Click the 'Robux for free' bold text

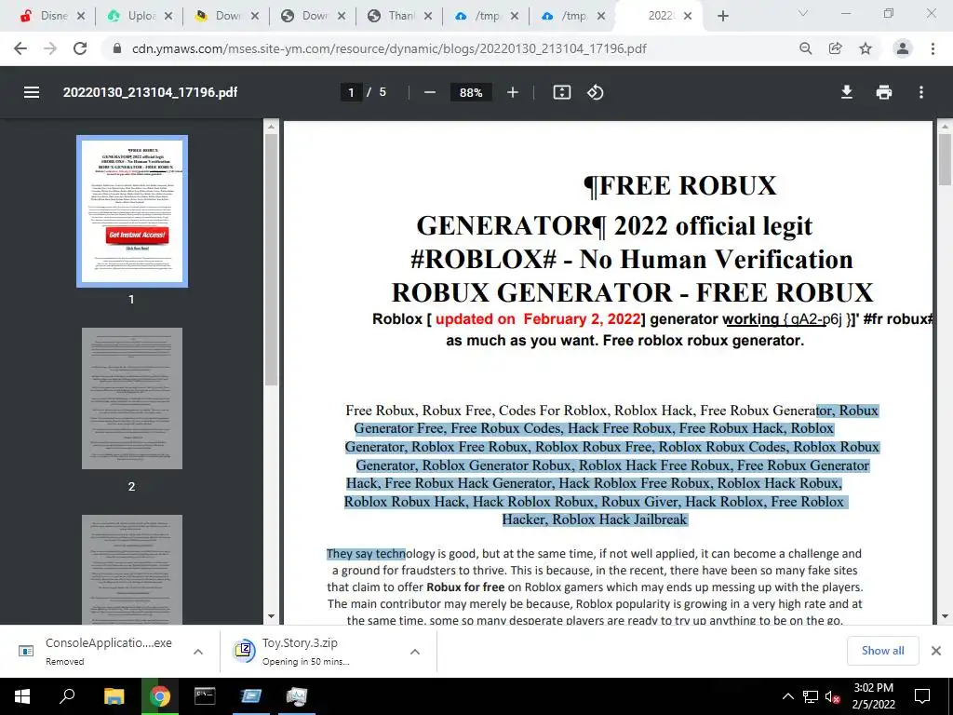[465, 587]
